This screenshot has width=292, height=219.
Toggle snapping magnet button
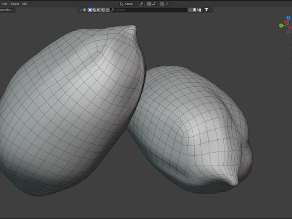click(149, 4)
